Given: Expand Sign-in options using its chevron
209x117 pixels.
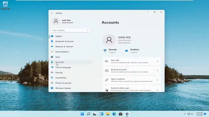Looking at the screenshot, I should point(157,80).
